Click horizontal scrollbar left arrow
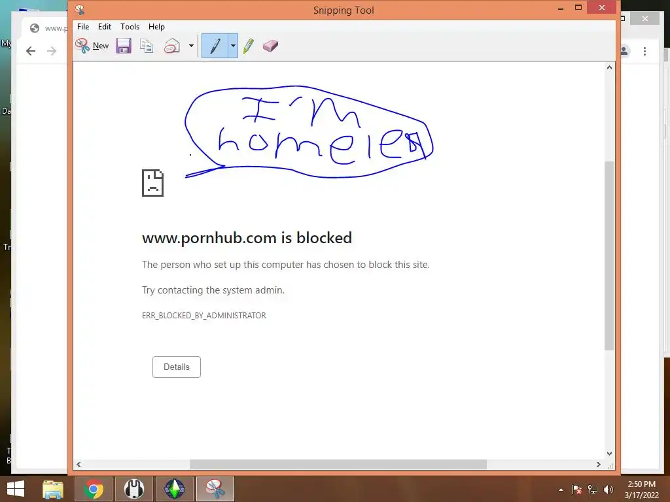This screenshot has width=670, height=502. click(x=79, y=464)
